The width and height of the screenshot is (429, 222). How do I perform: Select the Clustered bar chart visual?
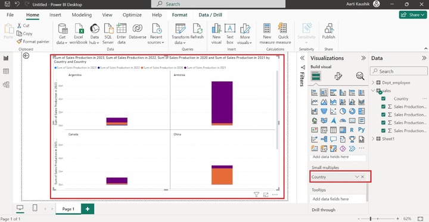pos(333,93)
